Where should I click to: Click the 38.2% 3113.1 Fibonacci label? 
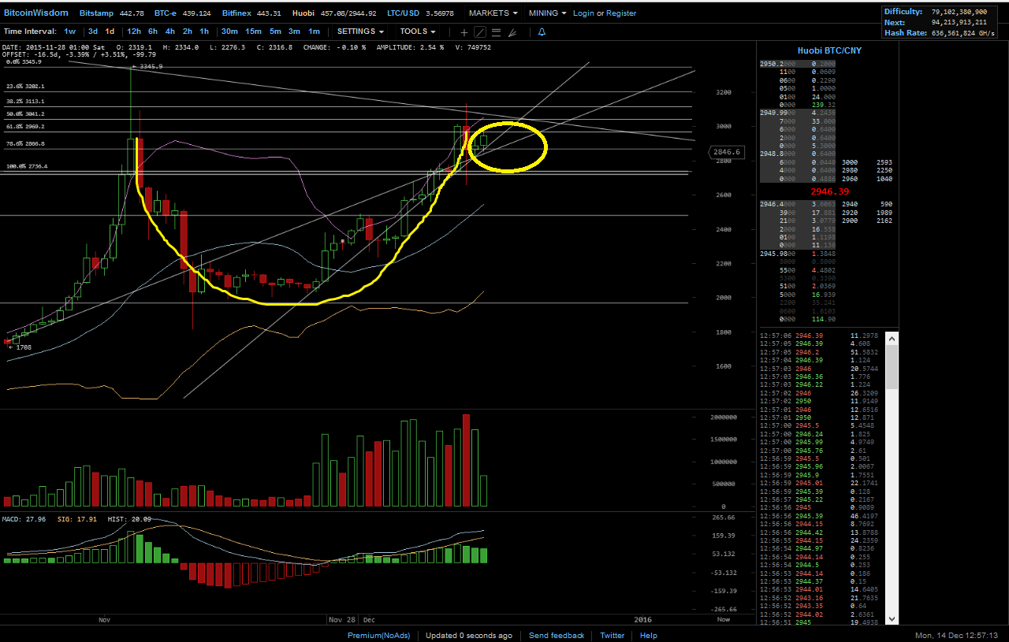pos(25,101)
